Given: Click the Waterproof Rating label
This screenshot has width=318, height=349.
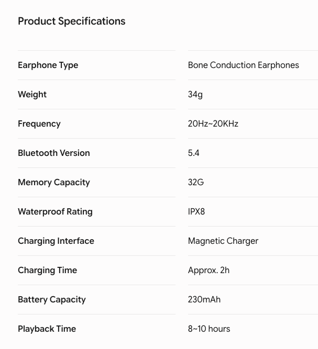Looking at the screenshot, I should (x=55, y=212).
